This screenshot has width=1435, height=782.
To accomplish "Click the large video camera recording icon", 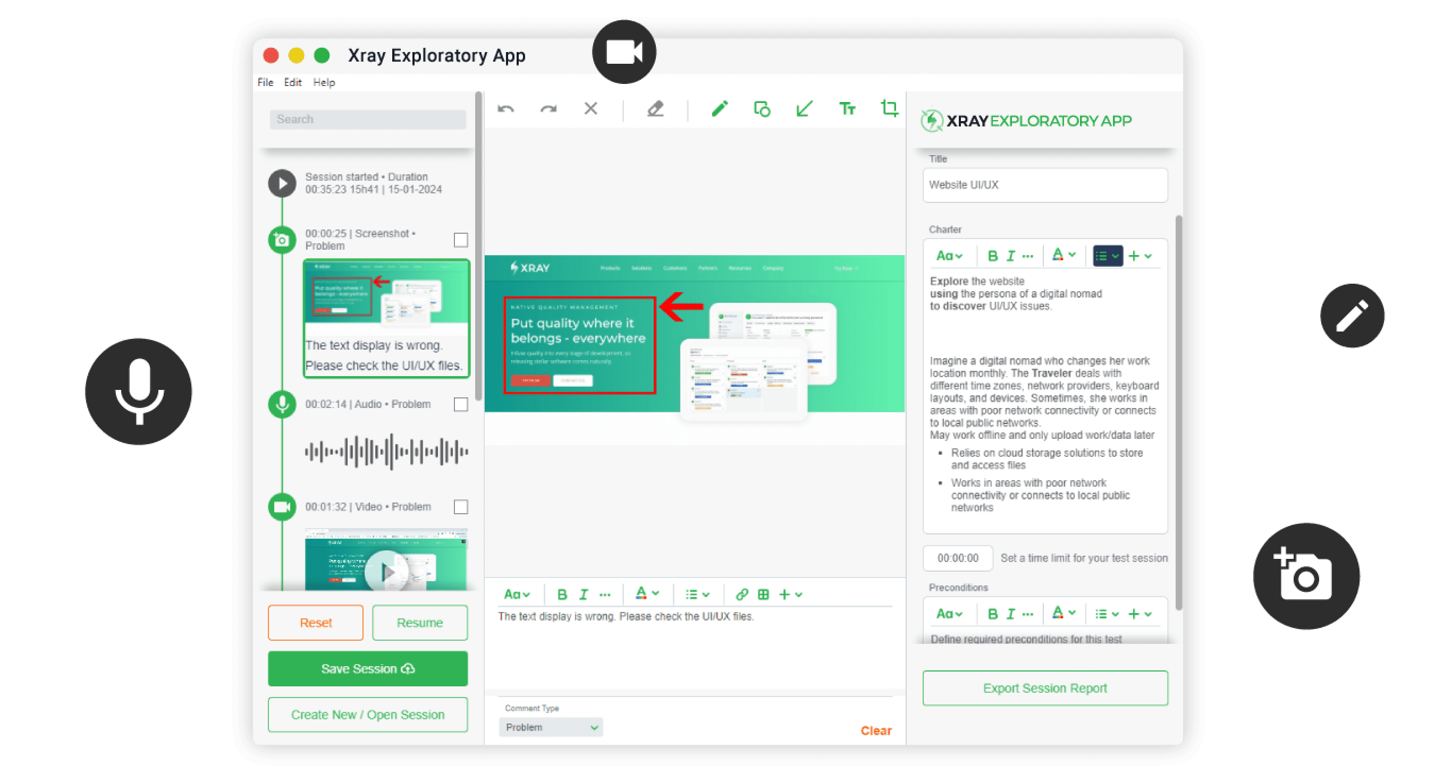I will (x=623, y=53).
